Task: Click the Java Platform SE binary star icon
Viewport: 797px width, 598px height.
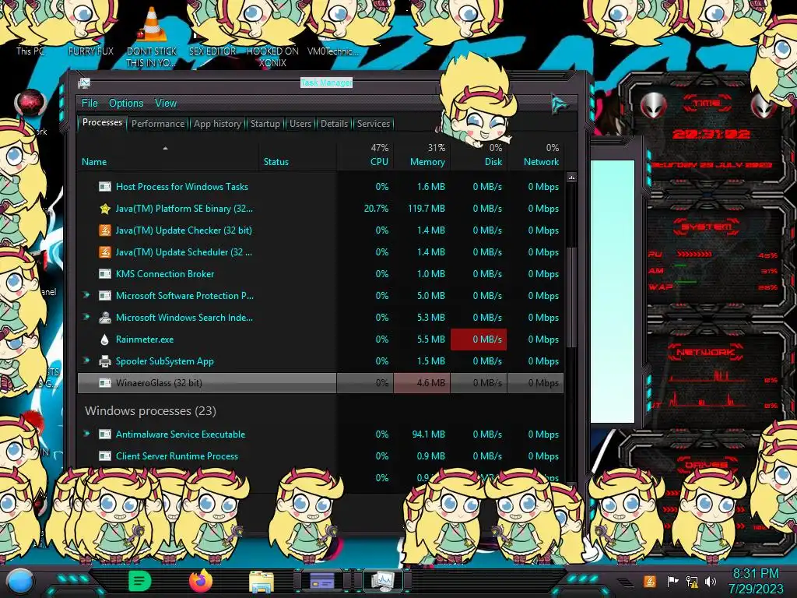Action: [x=105, y=209]
